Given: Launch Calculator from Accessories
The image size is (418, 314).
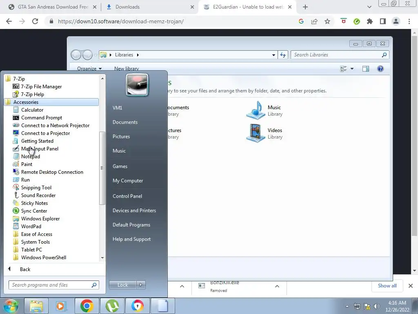Looking at the screenshot, I should point(28,110).
